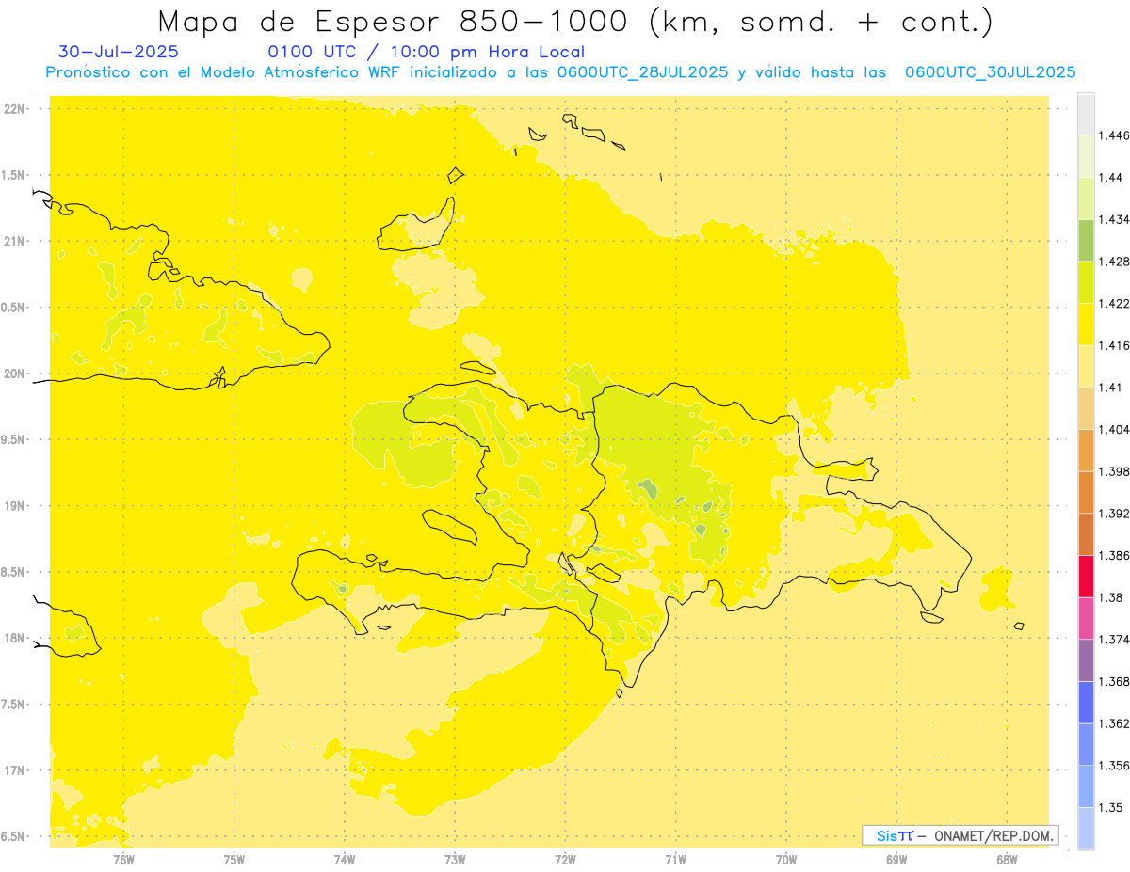This screenshot has height=872, width=1130.
Task: Choose the saturated blue swatch between 1.362 and 1.368
Action: pos(1086,702)
